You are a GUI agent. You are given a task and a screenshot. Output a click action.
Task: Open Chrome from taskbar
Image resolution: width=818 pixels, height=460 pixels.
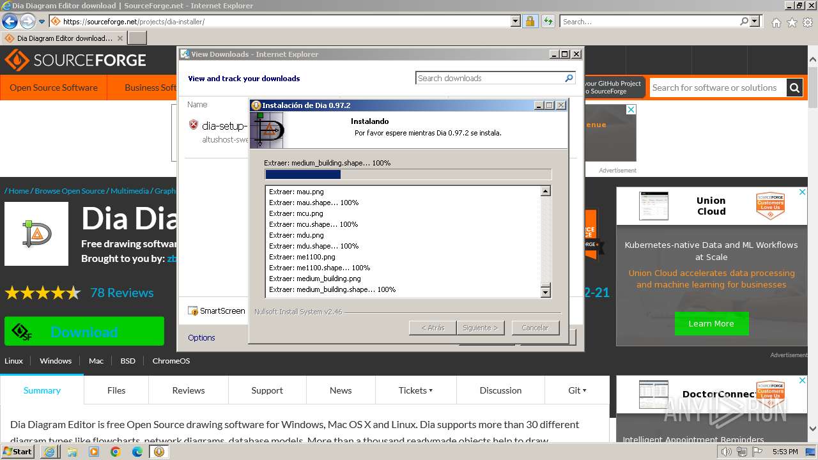point(115,452)
